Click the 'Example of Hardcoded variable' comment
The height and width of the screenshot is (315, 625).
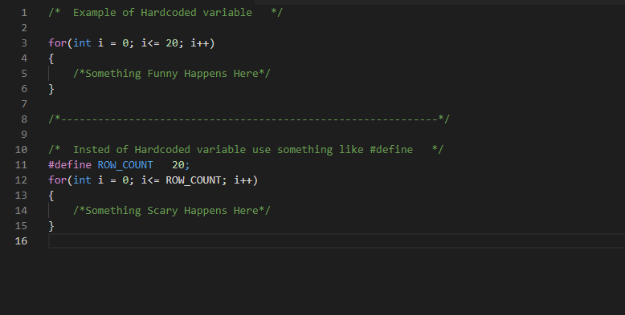point(165,13)
